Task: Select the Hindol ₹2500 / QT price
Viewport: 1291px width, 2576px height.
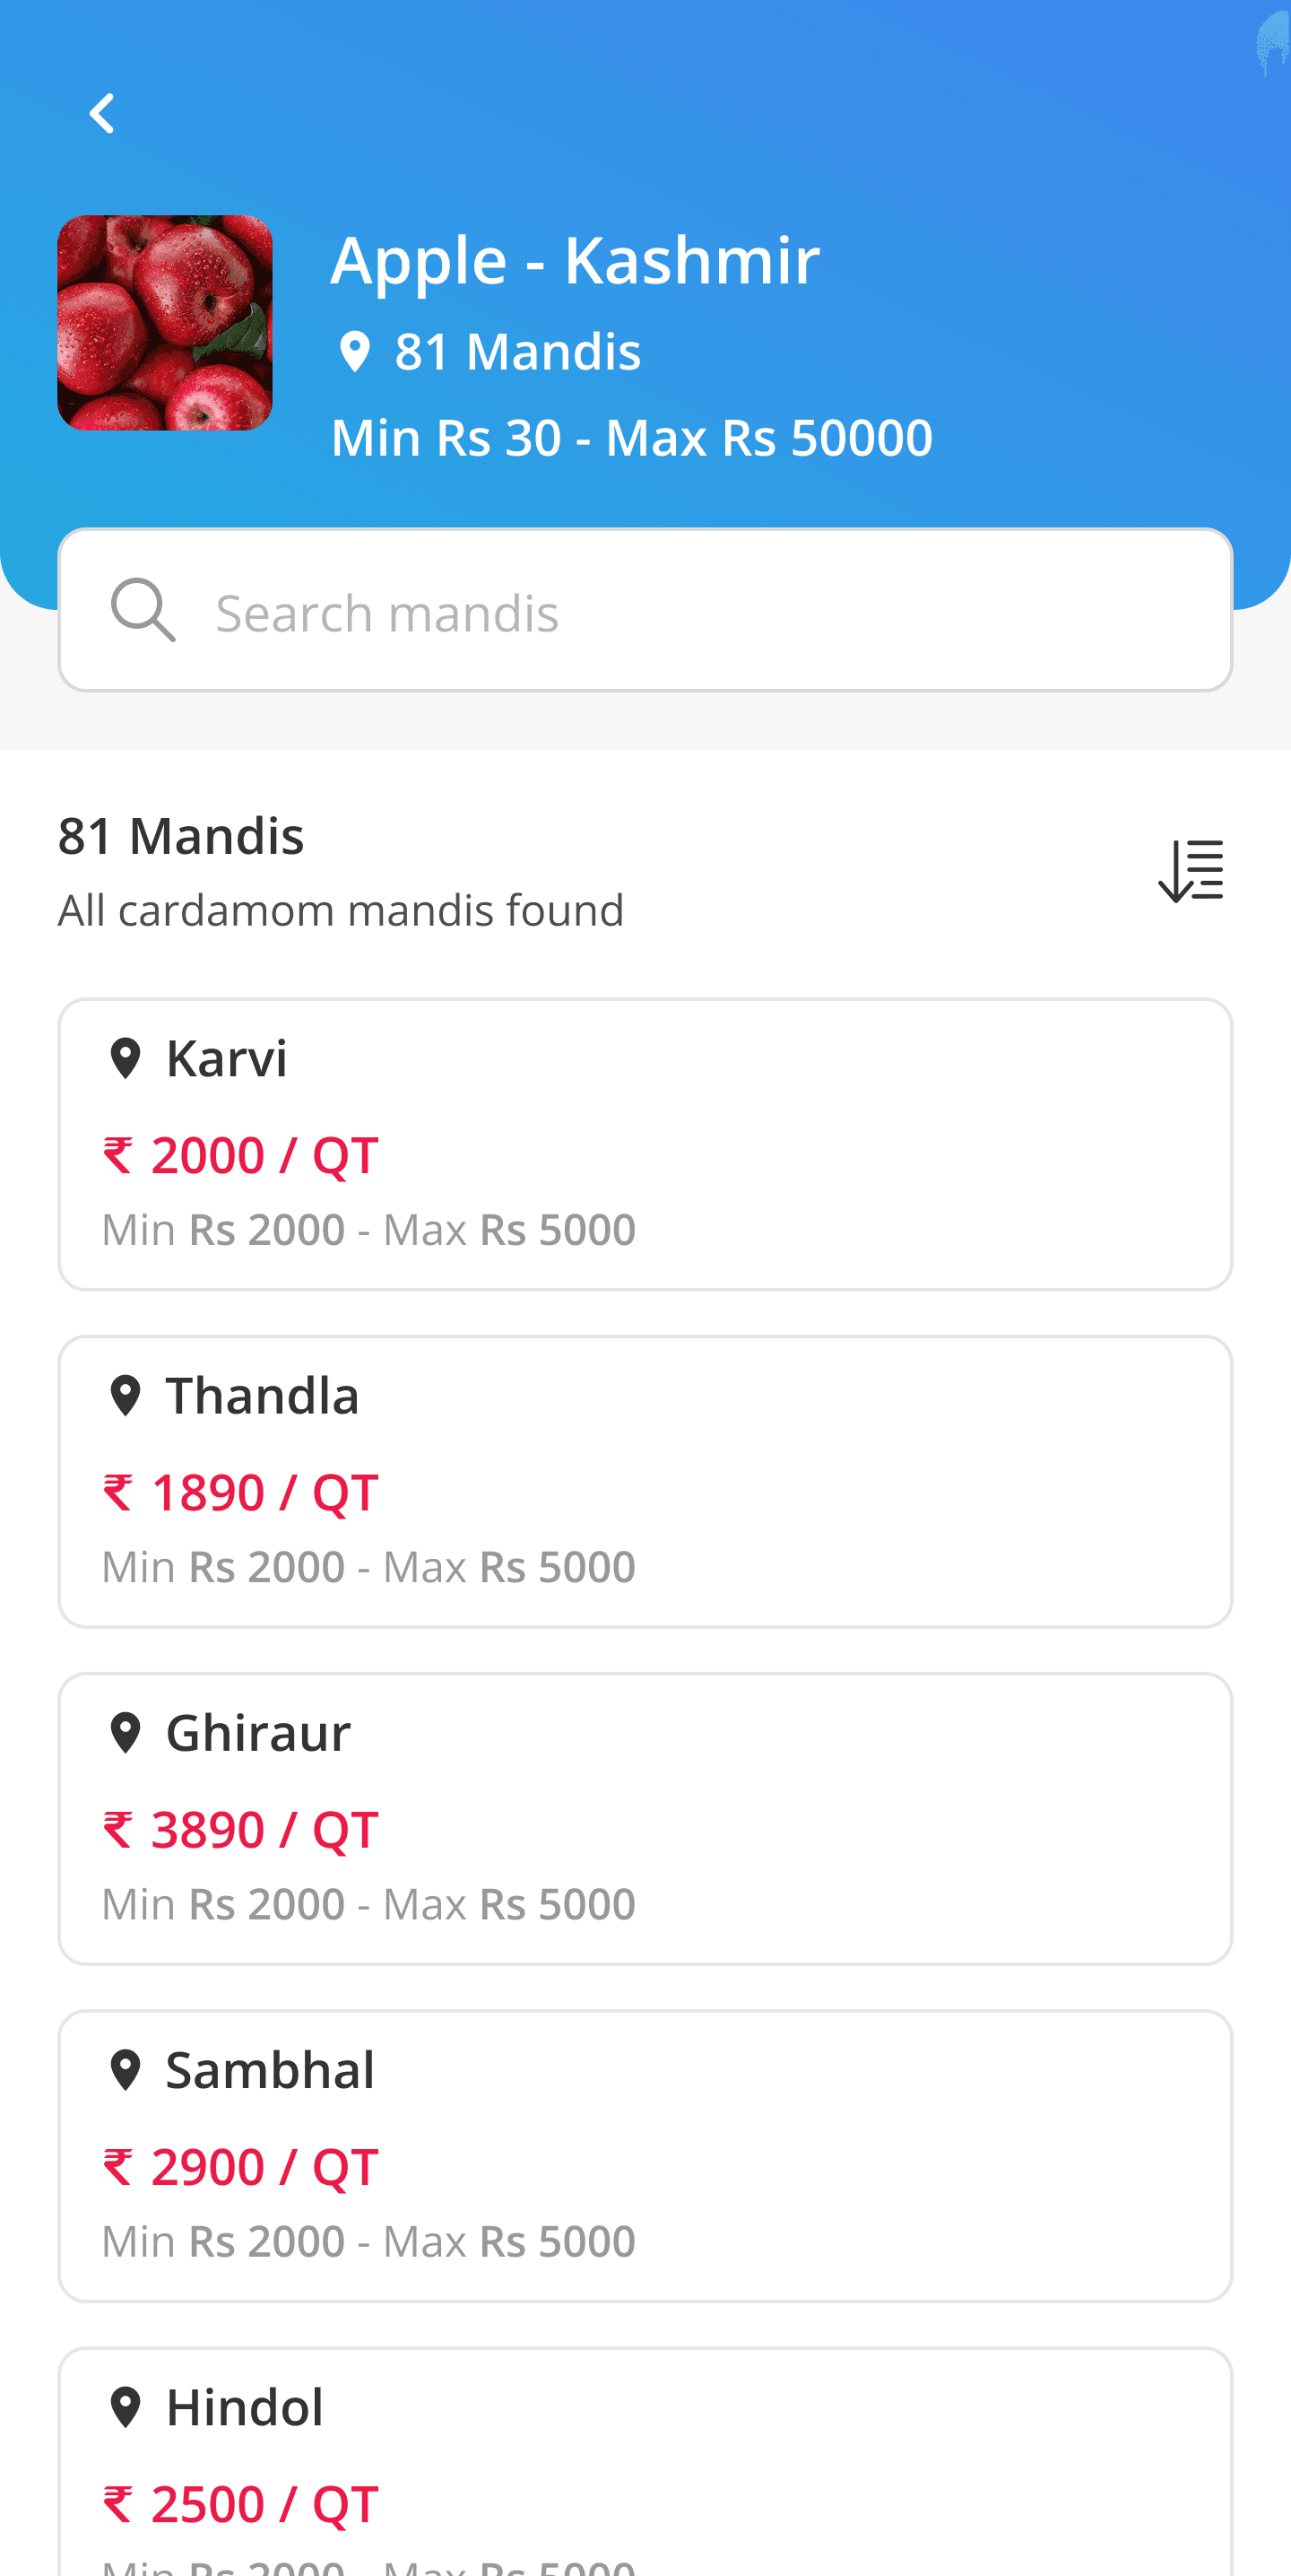Action: point(241,2504)
